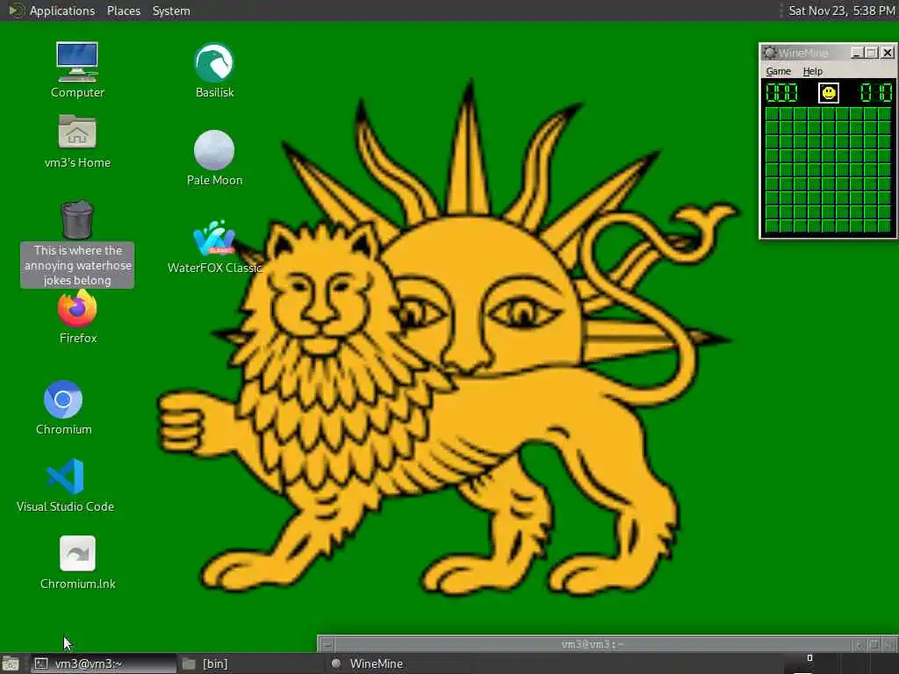Click the 'Visual Studio Code' icon label
Screen dimensions: 899x674
click(65, 506)
